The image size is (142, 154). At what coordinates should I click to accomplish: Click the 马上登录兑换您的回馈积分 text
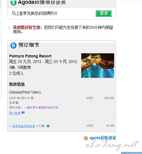[x=34, y=13]
